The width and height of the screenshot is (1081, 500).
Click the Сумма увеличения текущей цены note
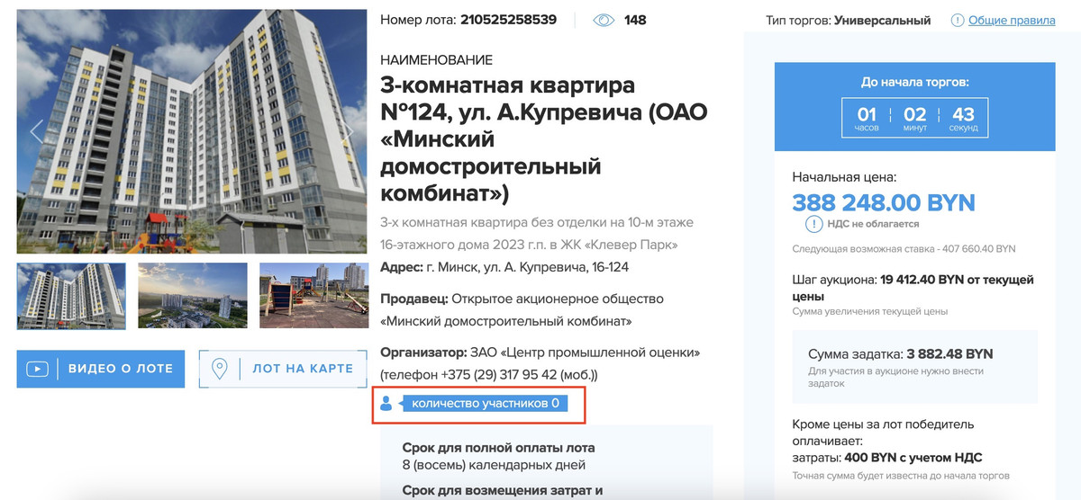coord(870,312)
